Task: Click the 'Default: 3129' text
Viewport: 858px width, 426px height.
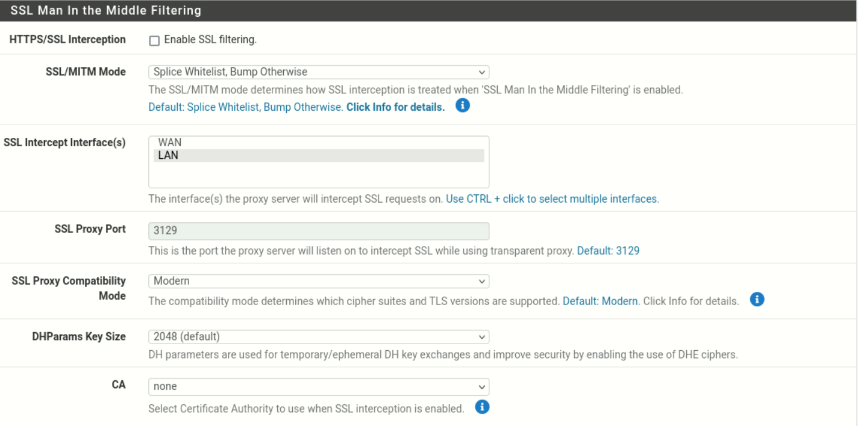Action: pyautogui.click(x=608, y=251)
